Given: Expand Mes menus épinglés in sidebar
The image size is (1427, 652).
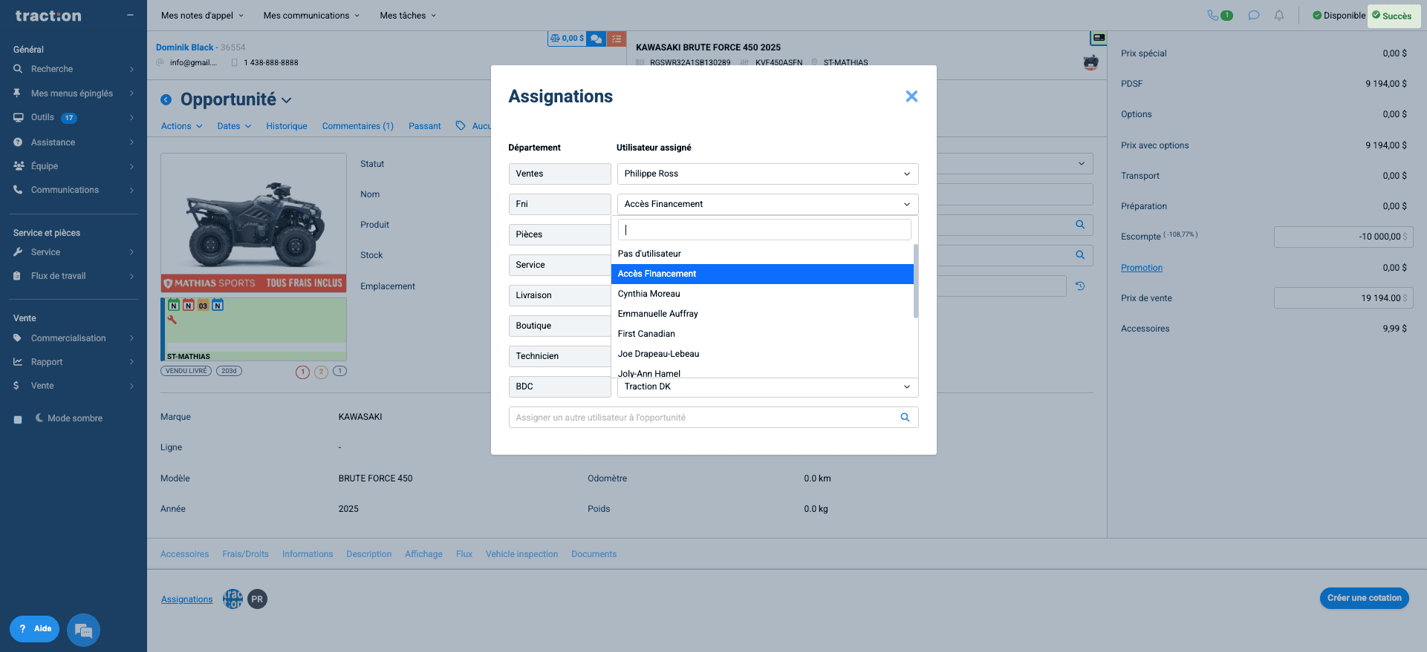Looking at the screenshot, I should point(74,93).
